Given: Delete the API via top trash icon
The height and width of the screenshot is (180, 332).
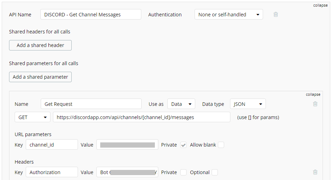Looking at the screenshot, I should click(276, 14).
